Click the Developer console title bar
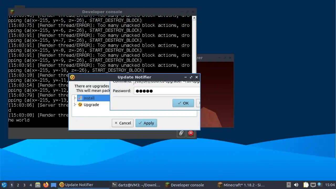The height and width of the screenshot is (189, 336). click(102, 12)
